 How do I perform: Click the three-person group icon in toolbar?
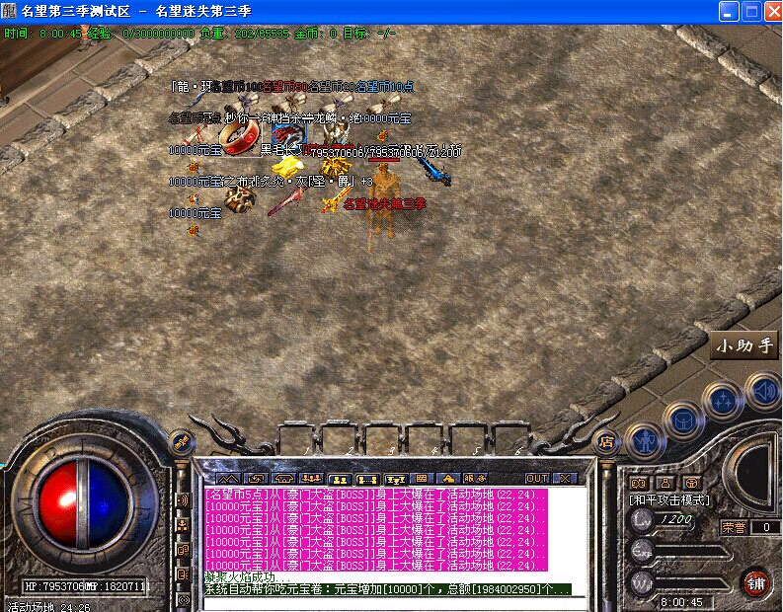312,479
